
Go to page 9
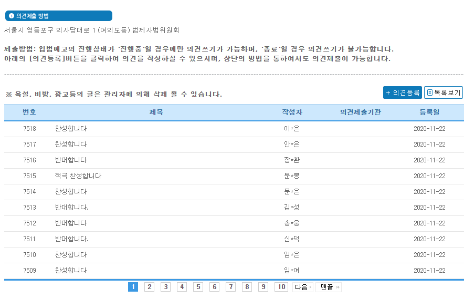click(263, 287)
